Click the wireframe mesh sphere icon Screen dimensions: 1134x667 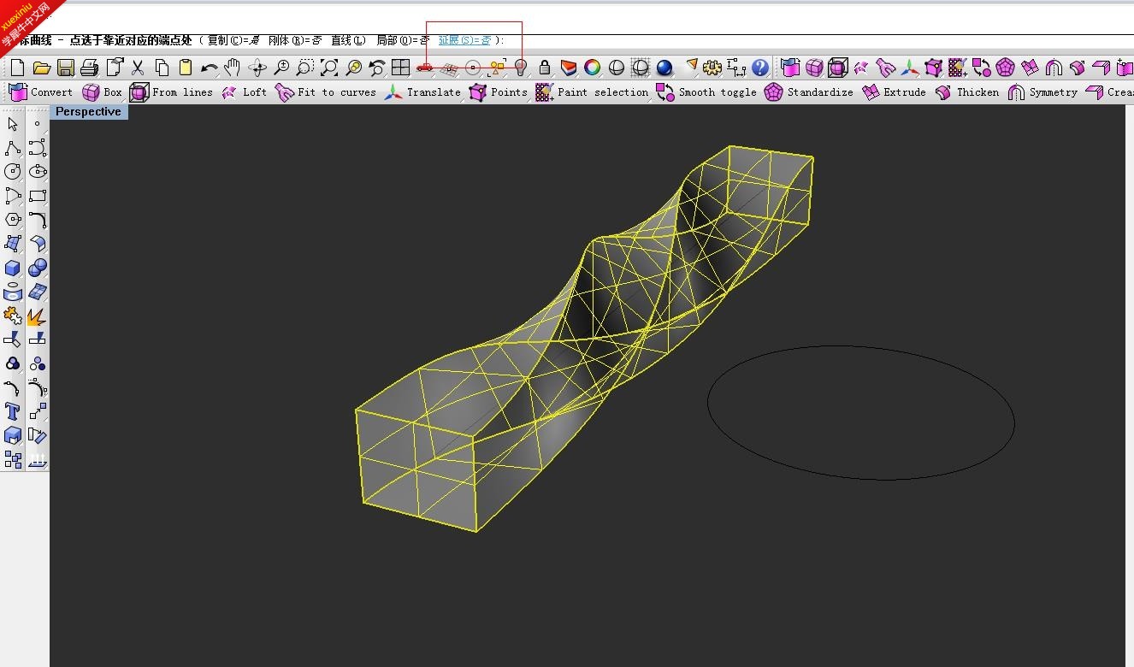(641, 68)
